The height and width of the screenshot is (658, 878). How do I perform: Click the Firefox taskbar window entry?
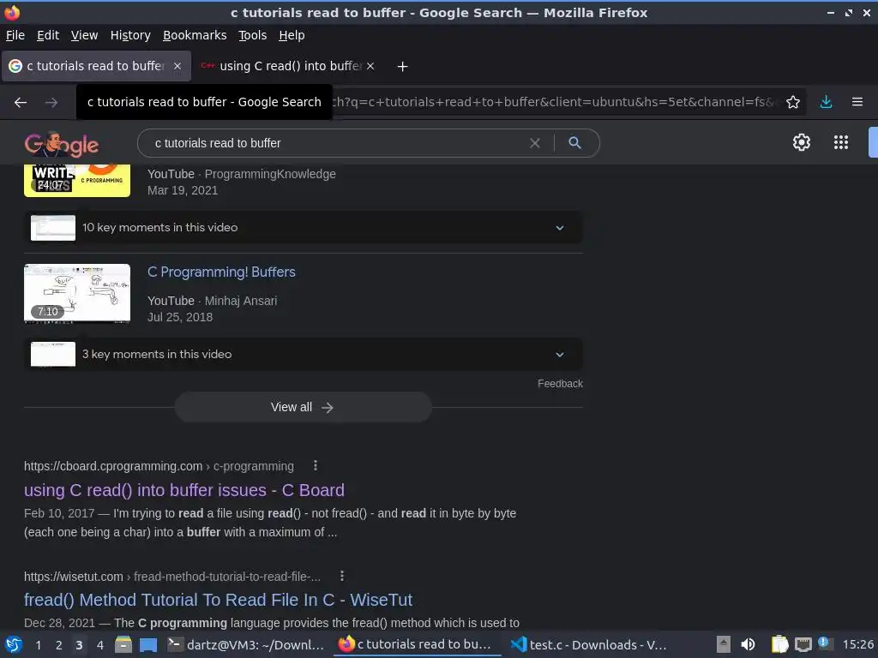click(x=418, y=645)
